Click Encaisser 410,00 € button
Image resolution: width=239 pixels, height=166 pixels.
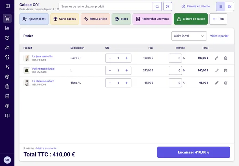click(194, 152)
